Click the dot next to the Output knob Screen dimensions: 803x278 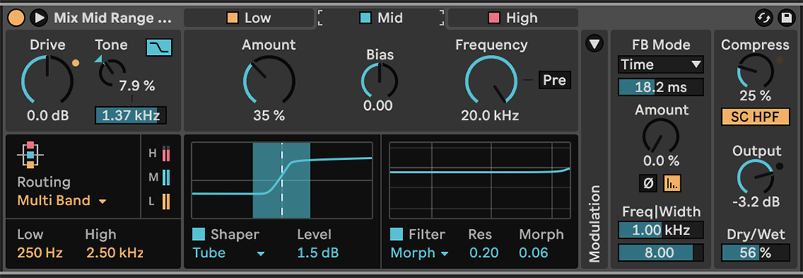coord(780,167)
